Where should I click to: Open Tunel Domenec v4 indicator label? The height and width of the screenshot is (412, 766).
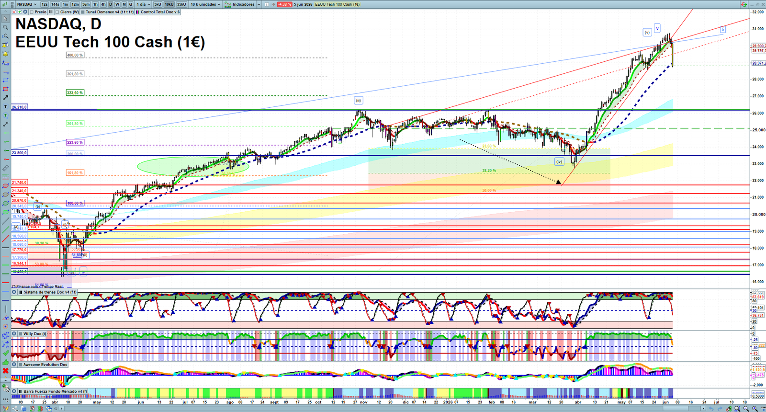coord(107,12)
